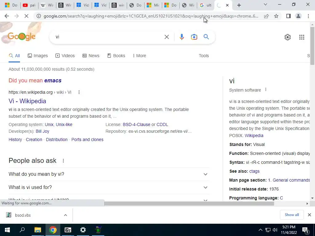Open More search categories
The image size is (315, 236).
(139, 56)
